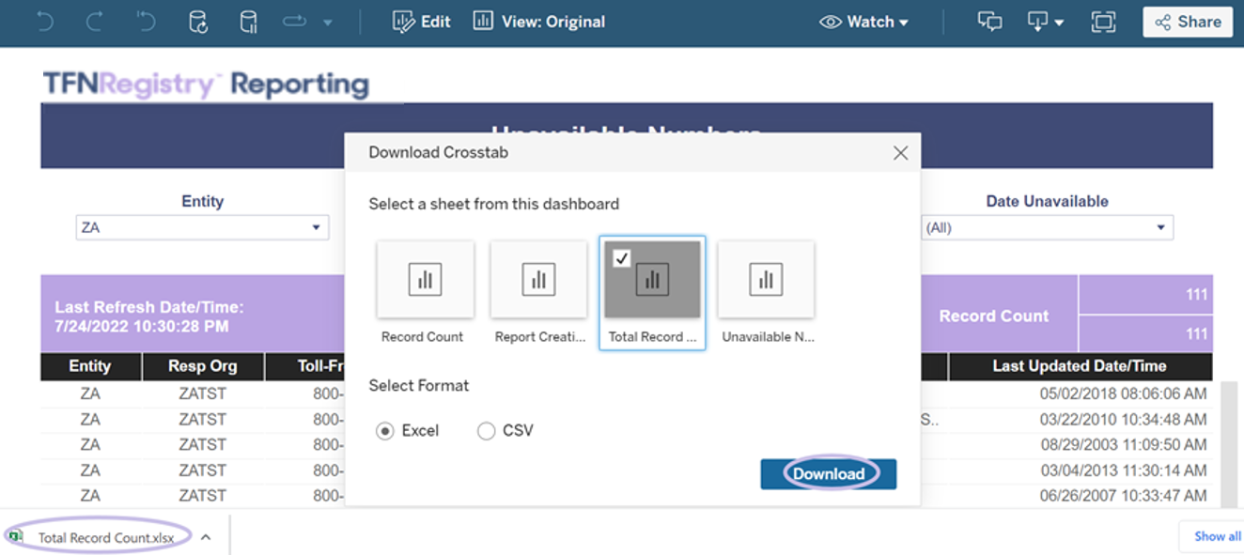
Task: Expand options chevron beside the downloaded file
Action: coord(206,537)
